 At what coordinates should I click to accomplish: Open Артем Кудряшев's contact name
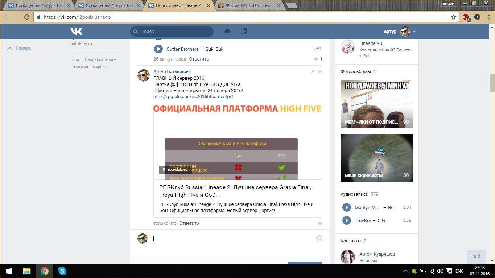point(377,254)
